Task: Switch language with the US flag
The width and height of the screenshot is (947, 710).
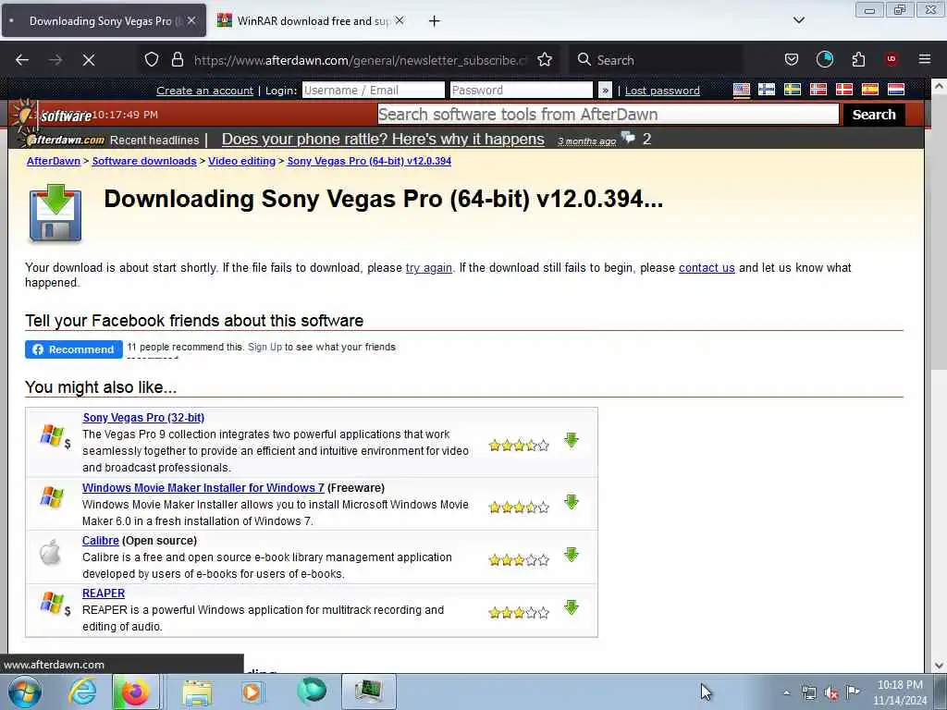Action: 742,90
